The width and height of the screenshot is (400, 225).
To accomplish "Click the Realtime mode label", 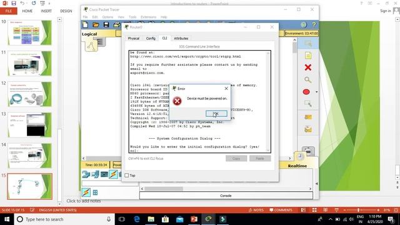I will tap(297, 166).
